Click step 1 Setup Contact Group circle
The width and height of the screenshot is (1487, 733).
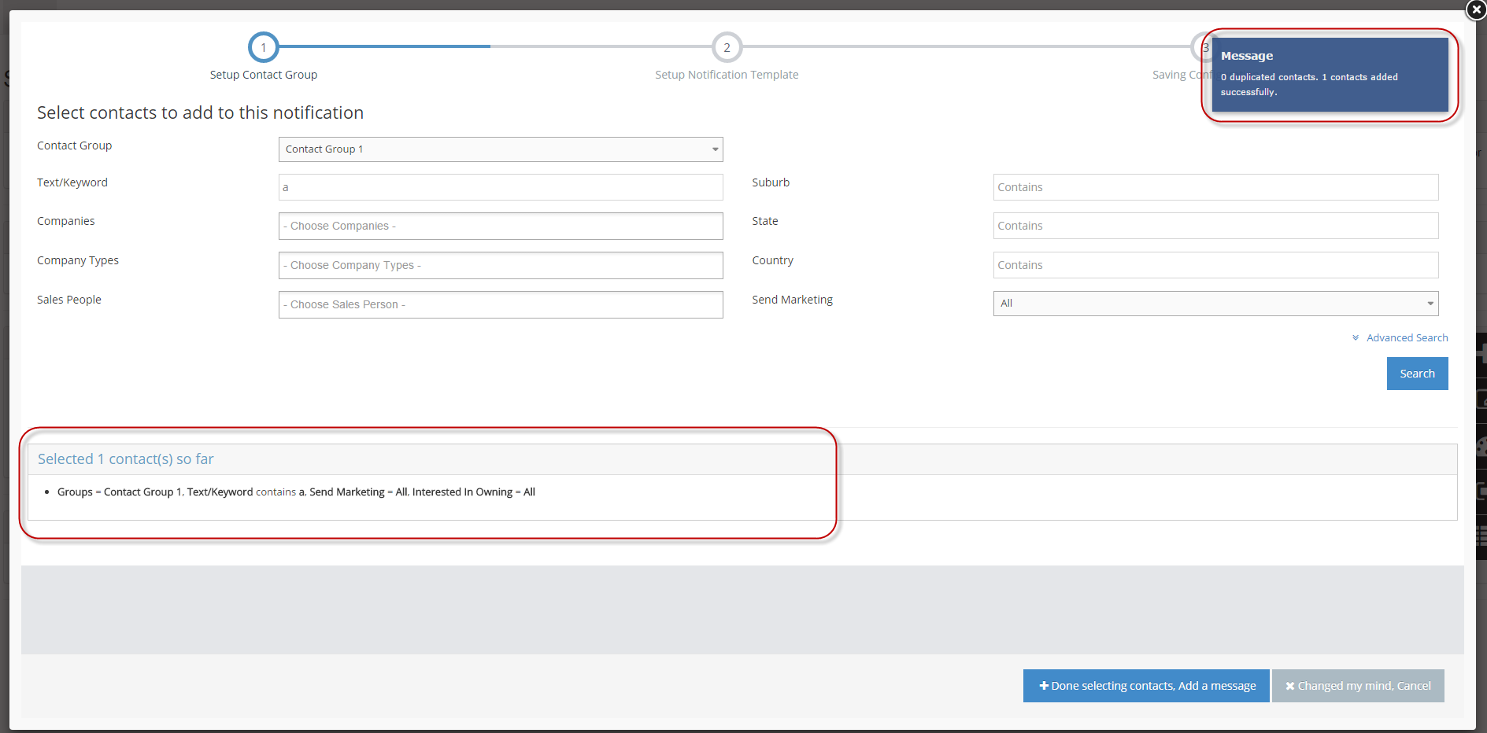pyautogui.click(x=263, y=47)
